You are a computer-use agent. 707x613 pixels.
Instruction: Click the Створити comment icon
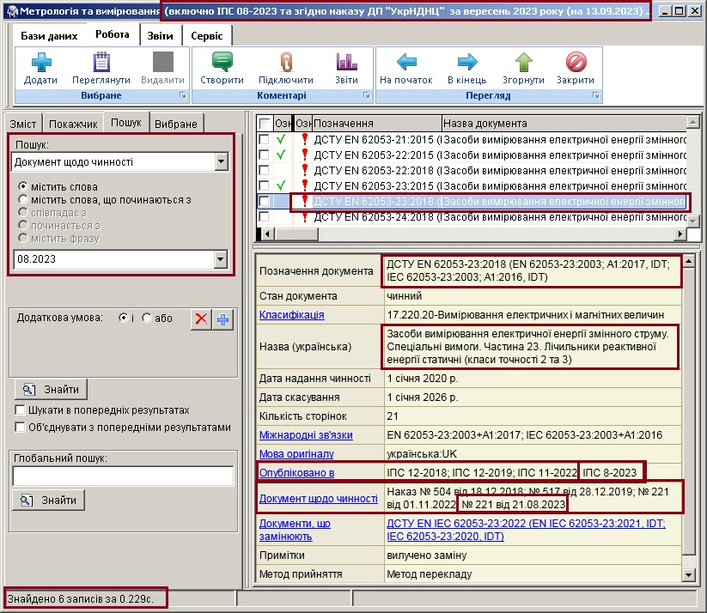pos(222,62)
